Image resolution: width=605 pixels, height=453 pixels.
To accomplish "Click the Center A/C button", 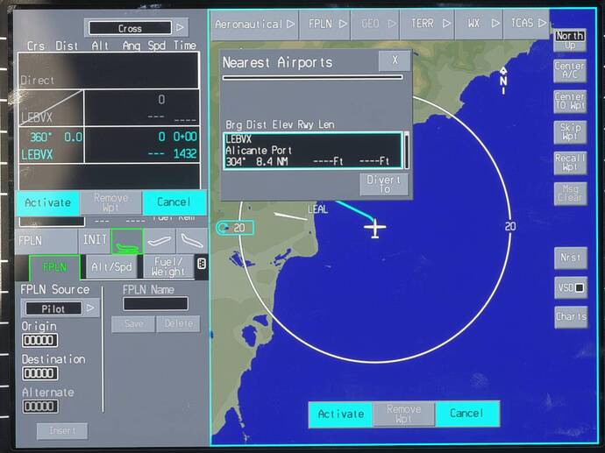I will click(x=570, y=71).
